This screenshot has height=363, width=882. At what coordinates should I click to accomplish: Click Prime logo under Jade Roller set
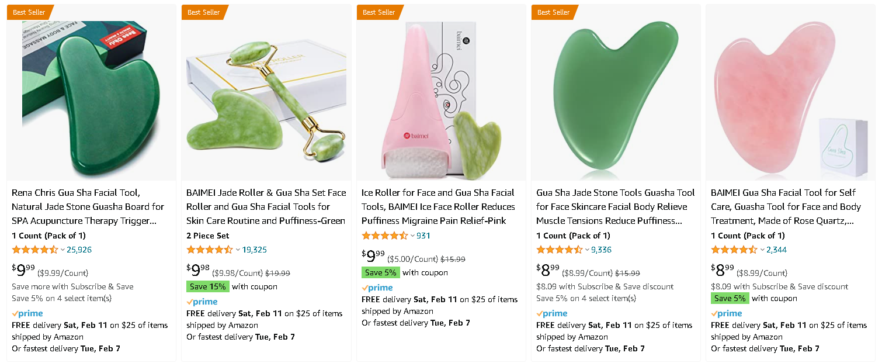[x=202, y=302]
